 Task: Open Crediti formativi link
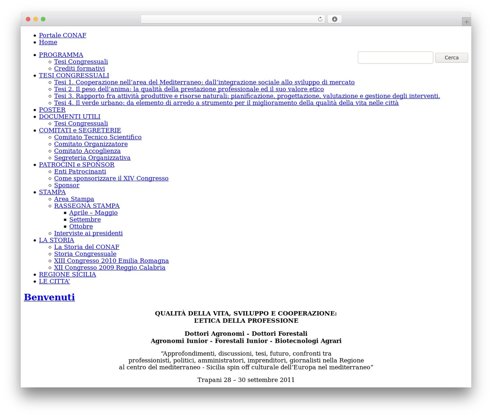(80, 68)
